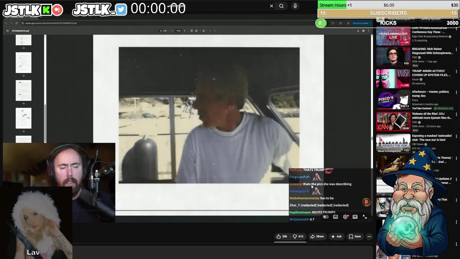Click chat user 'thebohemianmasta' message
Viewport: 460px width, 259px height.
(x=312, y=198)
